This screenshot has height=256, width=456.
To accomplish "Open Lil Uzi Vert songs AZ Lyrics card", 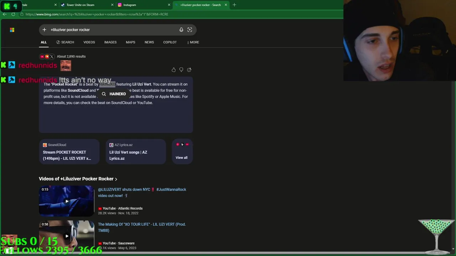I will click(x=136, y=152).
